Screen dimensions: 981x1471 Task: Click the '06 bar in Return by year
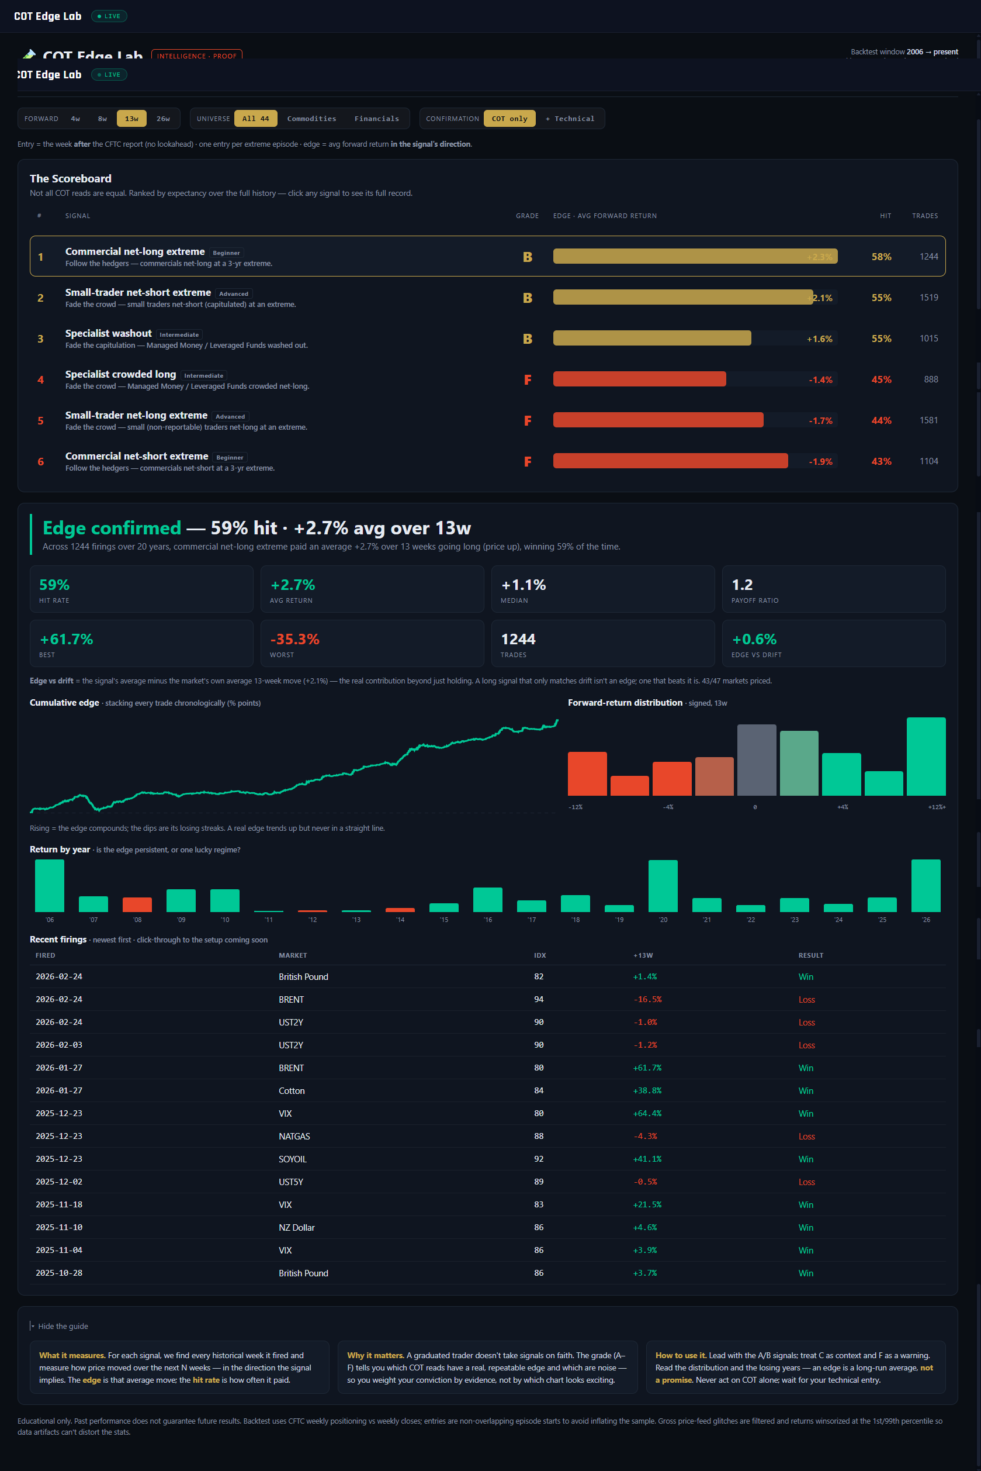pyautogui.click(x=50, y=886)
